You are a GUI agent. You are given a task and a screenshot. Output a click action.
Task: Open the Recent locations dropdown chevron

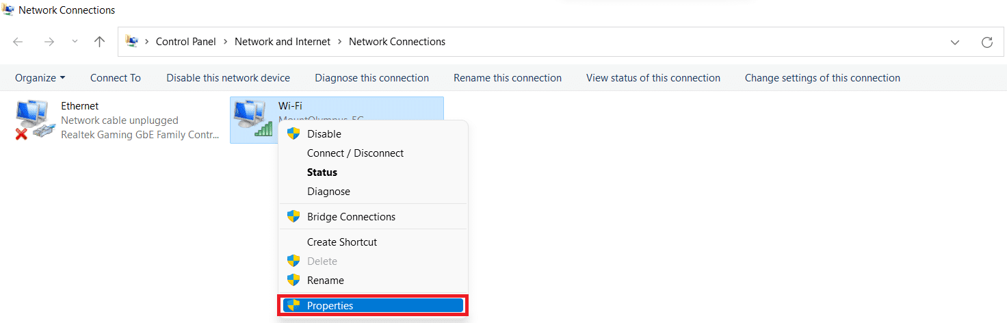[75, 42]
